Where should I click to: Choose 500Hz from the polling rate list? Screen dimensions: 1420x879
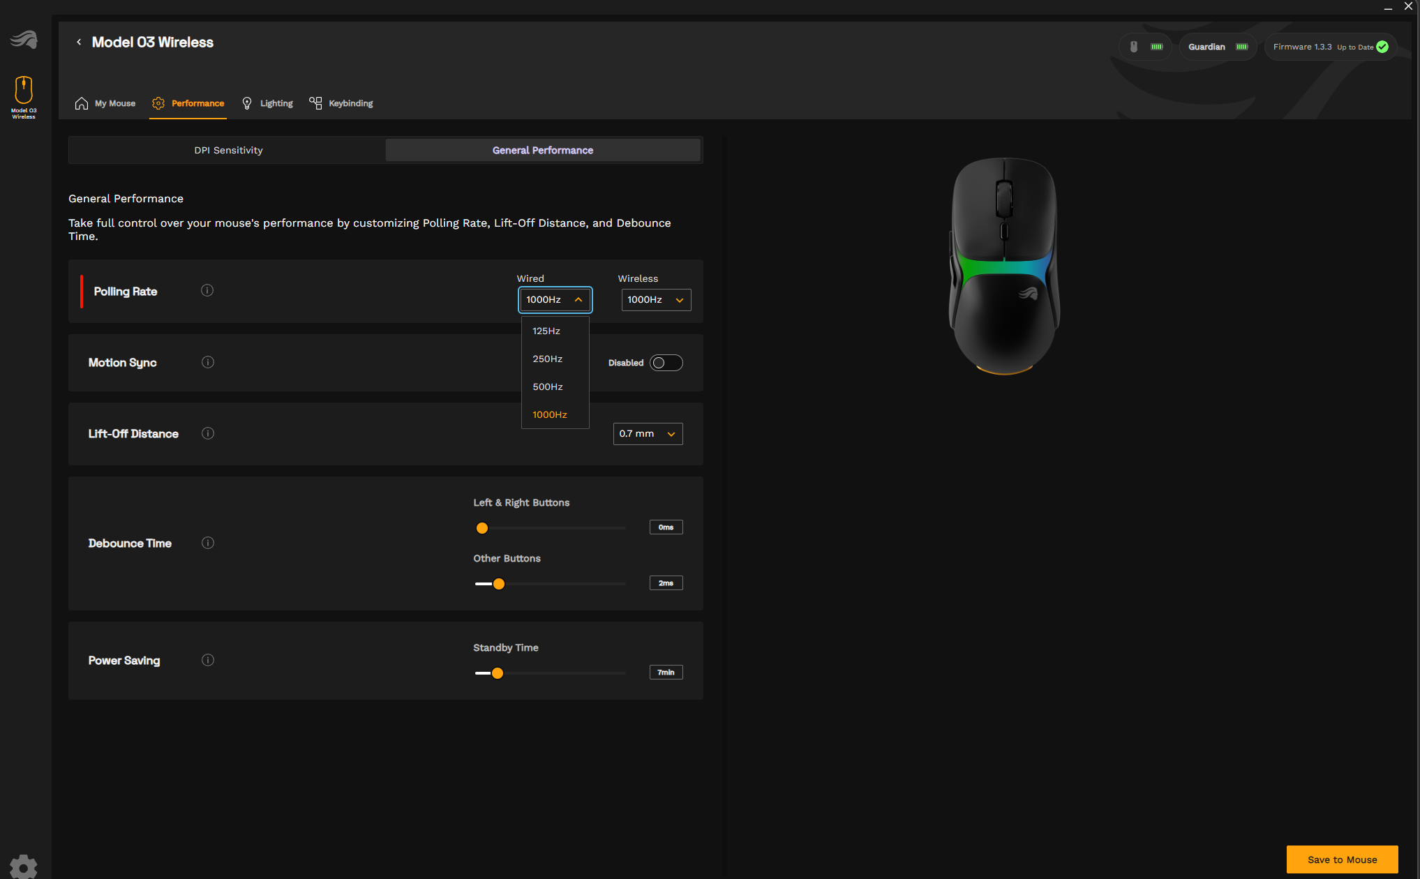pos(548,386)
